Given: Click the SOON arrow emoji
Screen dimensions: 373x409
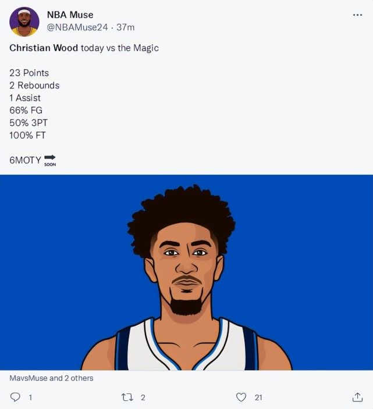Looking at the screenshot, I should [50, 160].
